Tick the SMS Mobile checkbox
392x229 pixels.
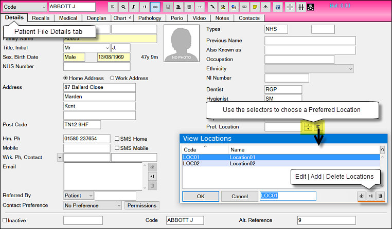coord(117,148)
